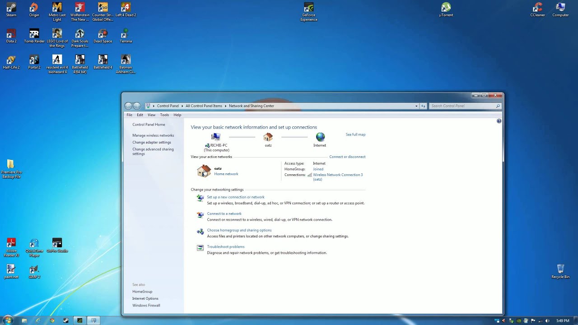Select the Metro Last Light shortcut
Screen dimensions: 578x325
pos(57,12)
